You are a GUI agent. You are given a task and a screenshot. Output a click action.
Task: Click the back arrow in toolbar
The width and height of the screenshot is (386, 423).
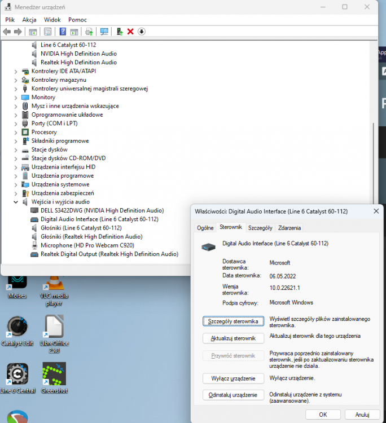pyautogui.click(x=7, y=32)
